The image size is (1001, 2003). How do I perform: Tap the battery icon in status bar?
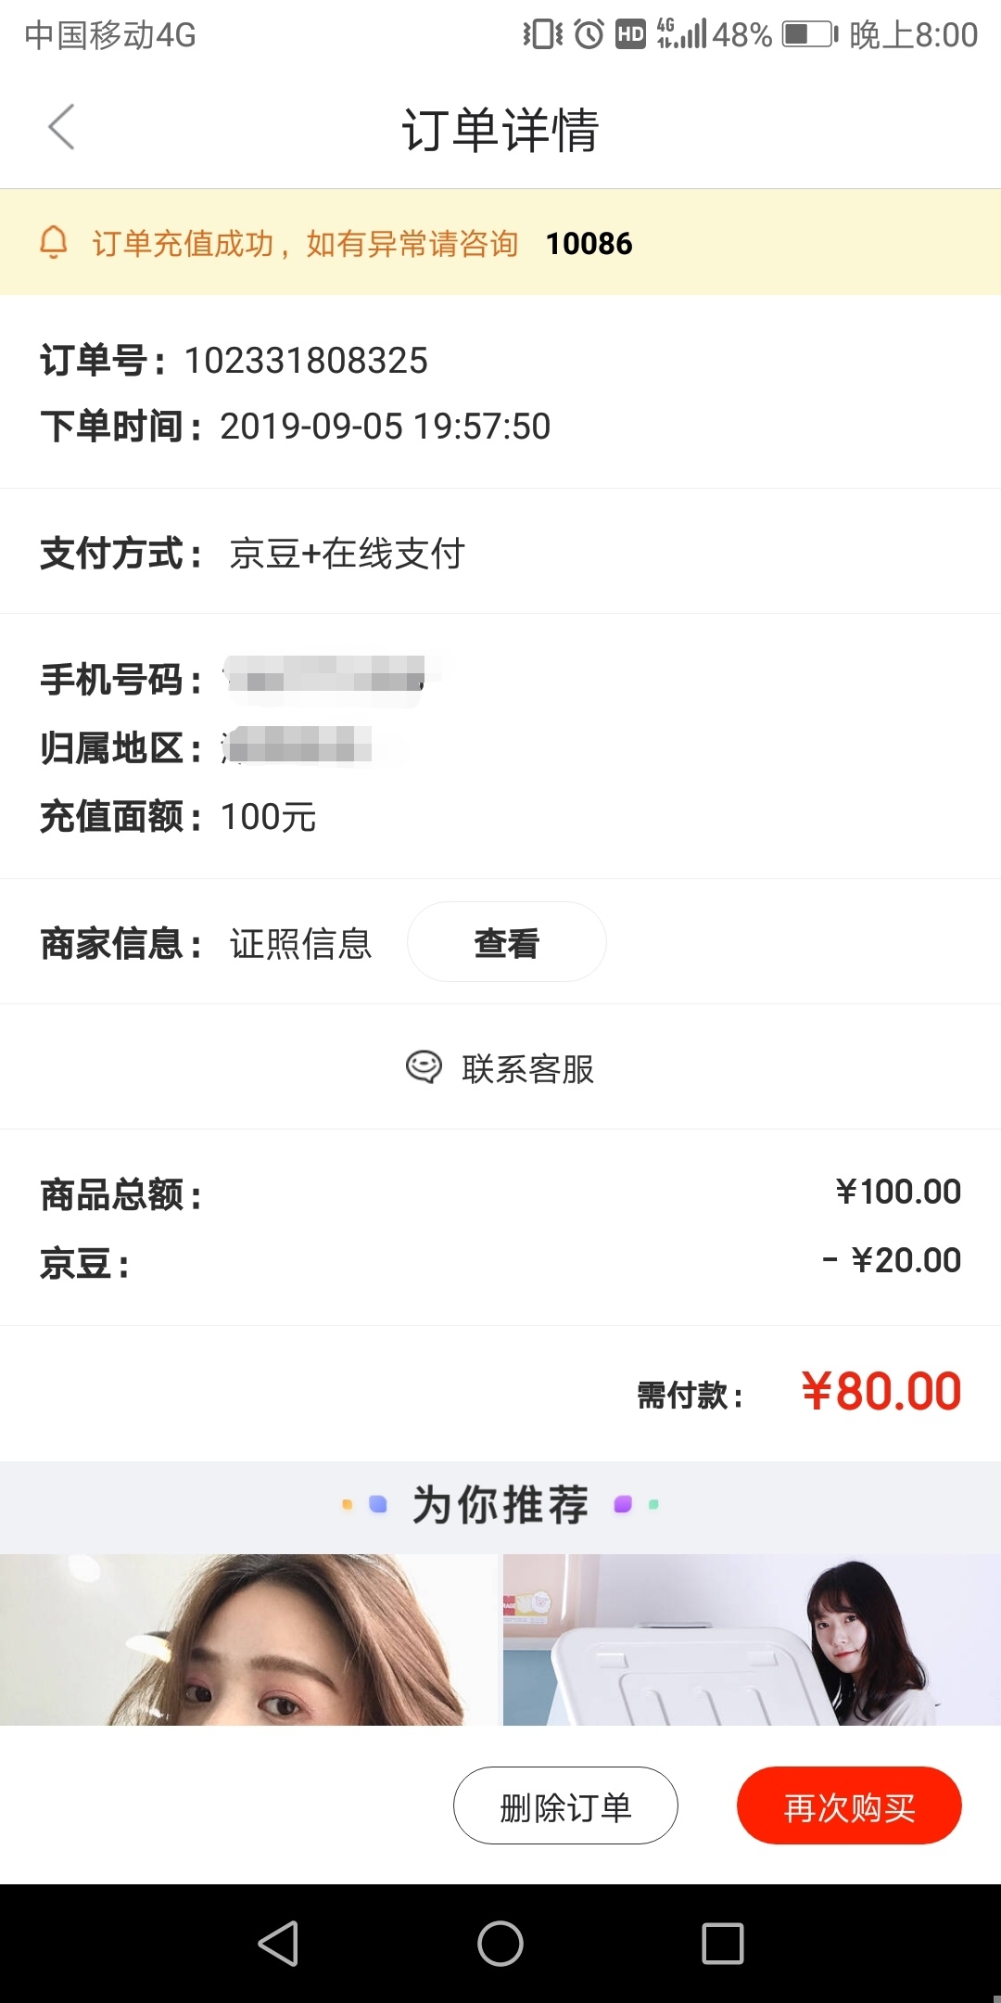[809, 35]
